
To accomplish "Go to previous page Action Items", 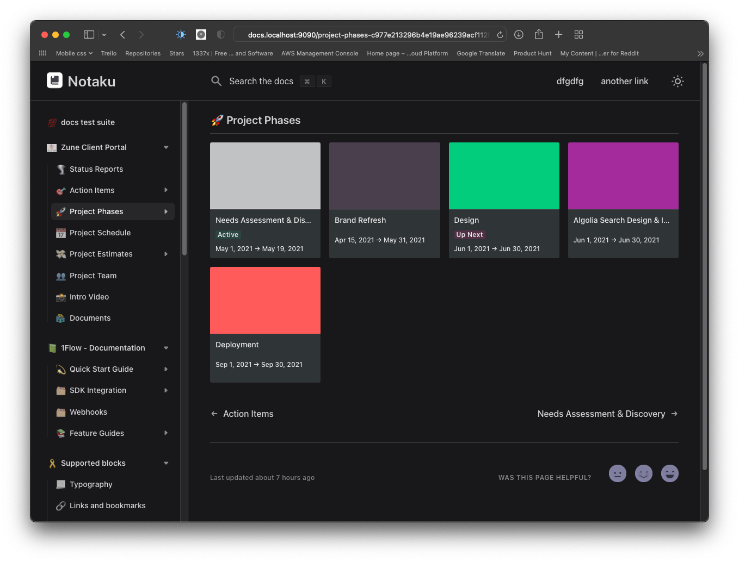I will pos(242,414).
